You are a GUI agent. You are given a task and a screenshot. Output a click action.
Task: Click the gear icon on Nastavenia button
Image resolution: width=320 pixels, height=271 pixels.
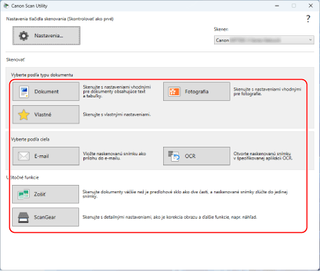(24, 36)
